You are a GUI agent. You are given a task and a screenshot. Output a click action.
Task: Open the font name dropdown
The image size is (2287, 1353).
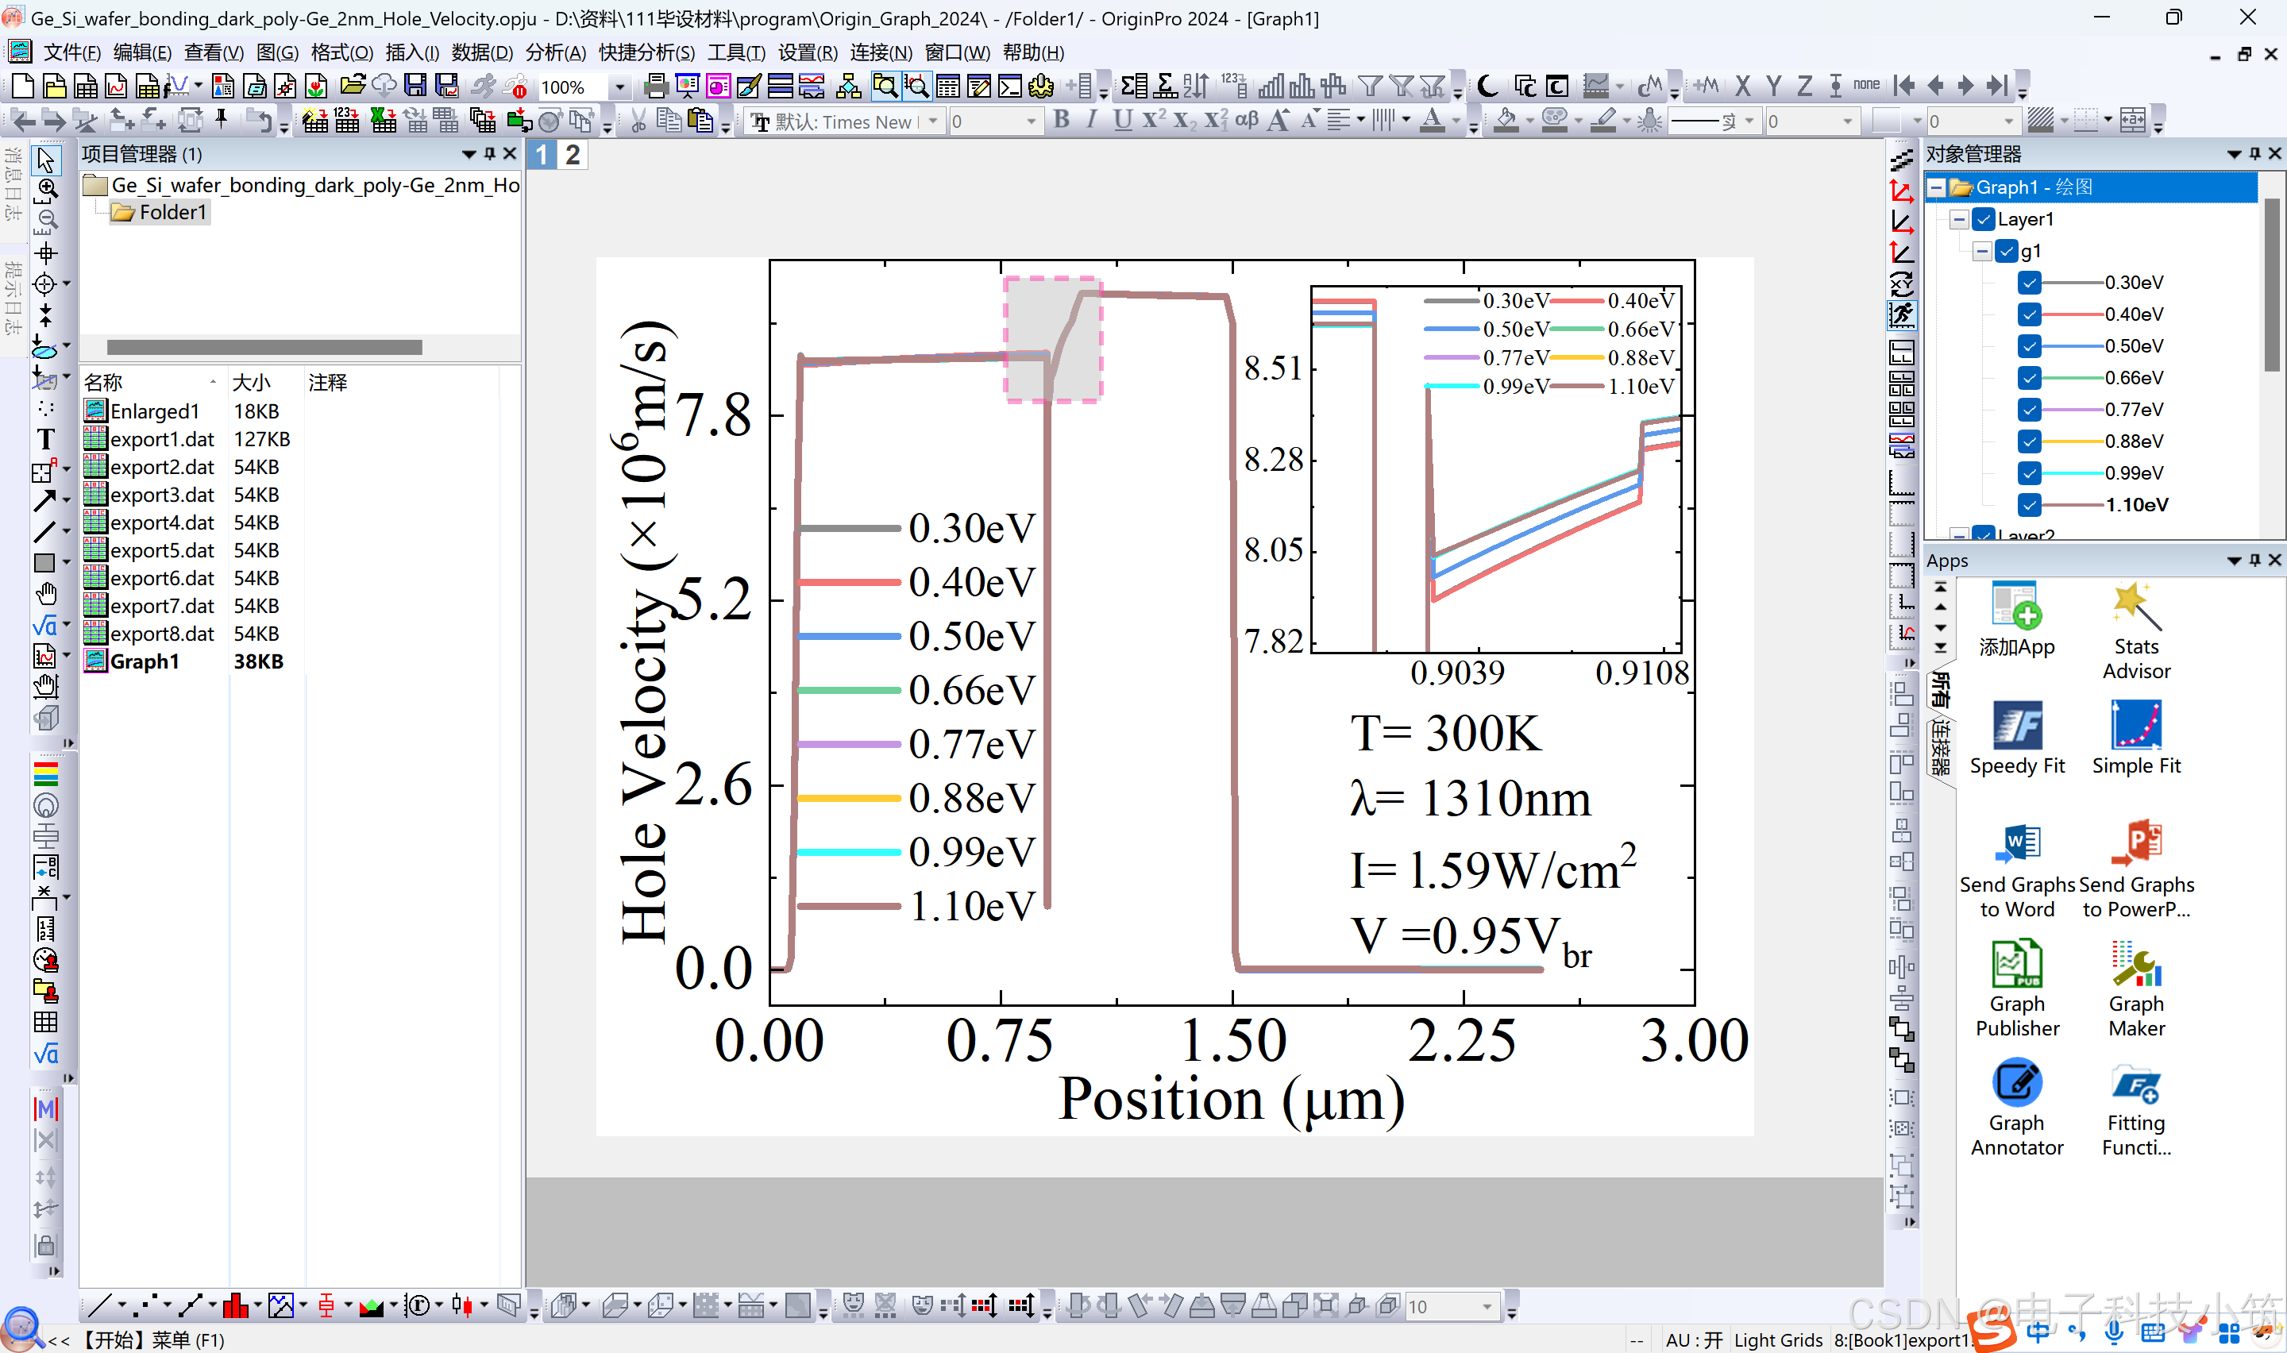[x=932, y=121]
